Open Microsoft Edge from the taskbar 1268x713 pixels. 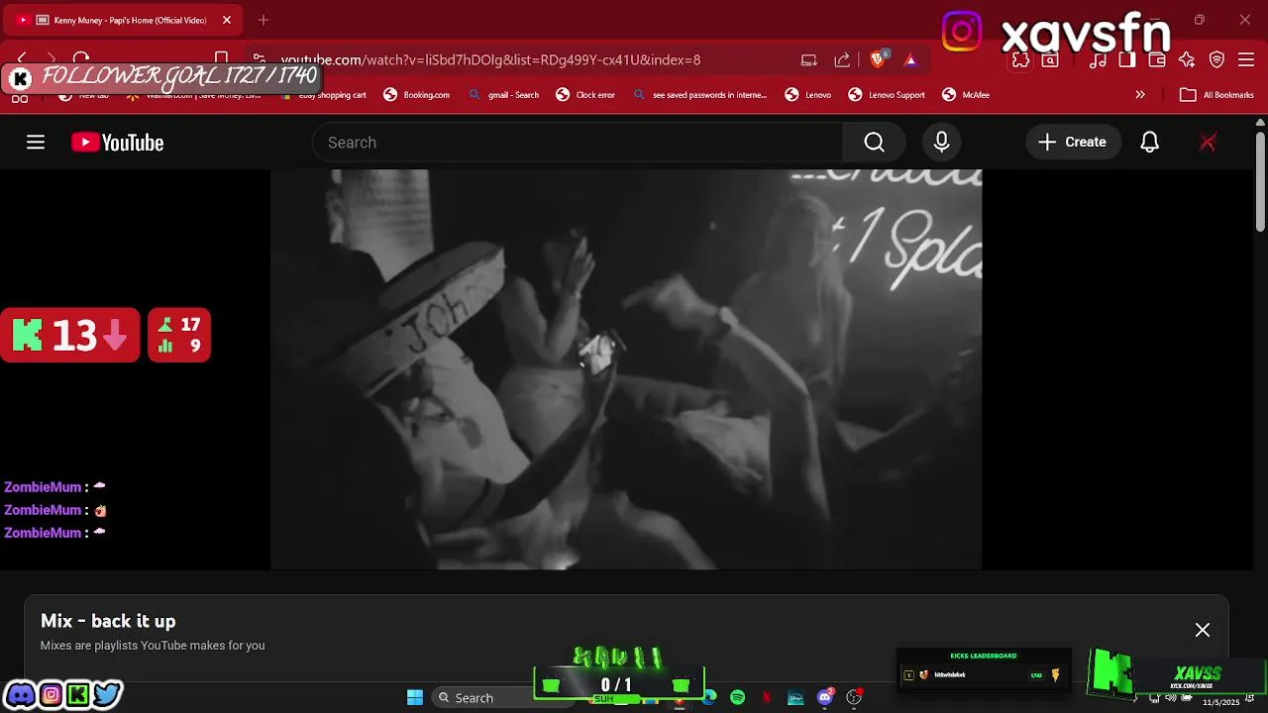coord(709,697)
